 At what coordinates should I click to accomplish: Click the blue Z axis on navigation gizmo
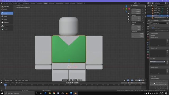126,6
